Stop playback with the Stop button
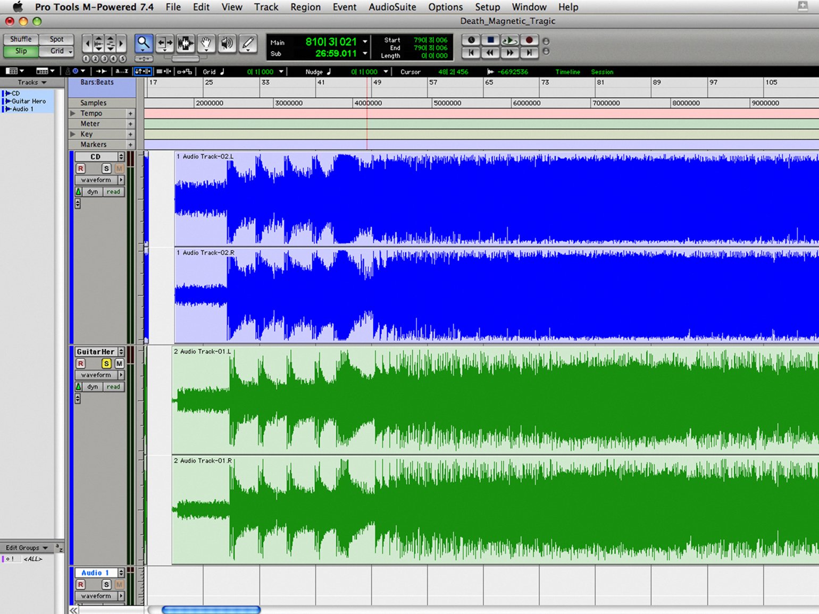819x614 pixels. pyautogui.click(x=491, y=40)
